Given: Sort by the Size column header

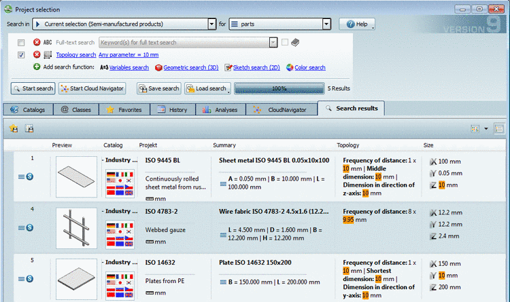Looking at the screenshot, I should tap(428, 145).
